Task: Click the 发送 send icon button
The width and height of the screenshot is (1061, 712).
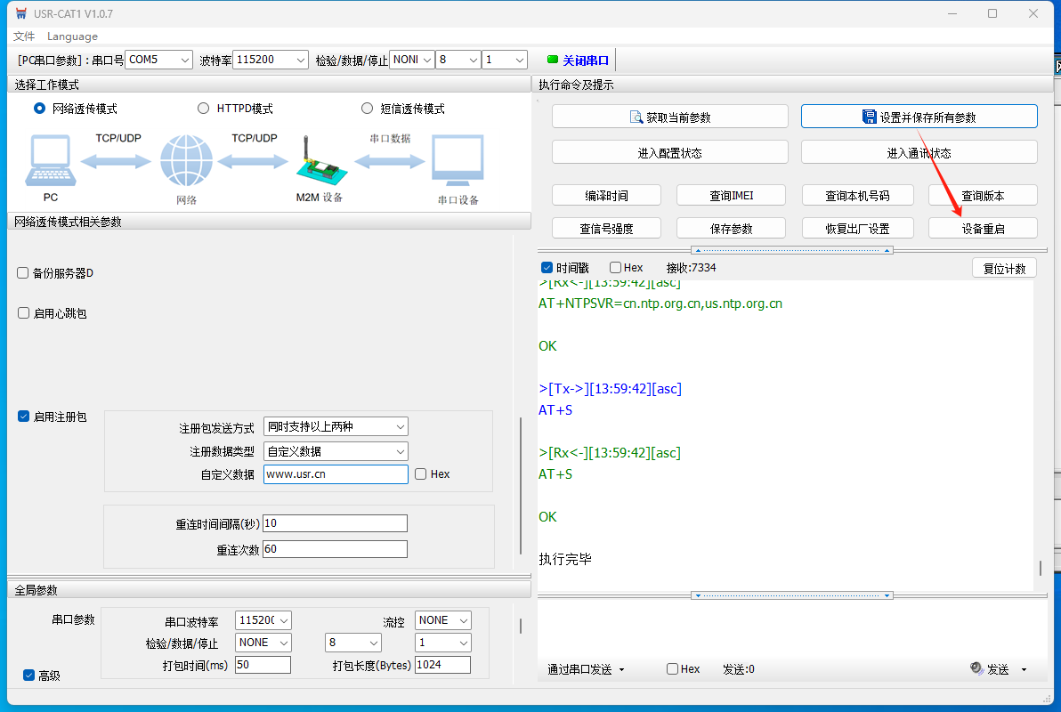Action: pos(990,669)
